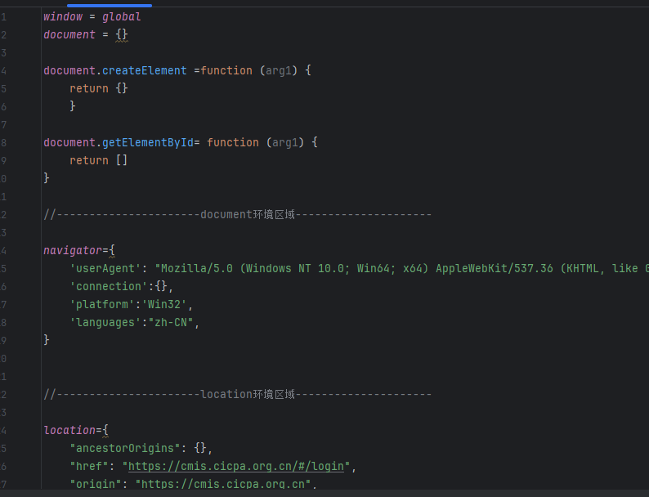The image size is (649, 497).
Task: Click the Mozilla/5.0 user agent string
Action: point(401,269)
